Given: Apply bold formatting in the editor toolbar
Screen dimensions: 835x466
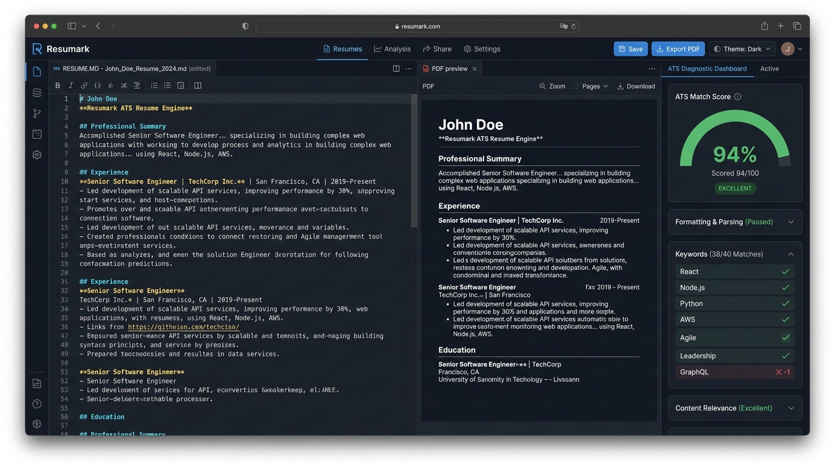Looking at the screenshot, I should [x=58, y=86].
